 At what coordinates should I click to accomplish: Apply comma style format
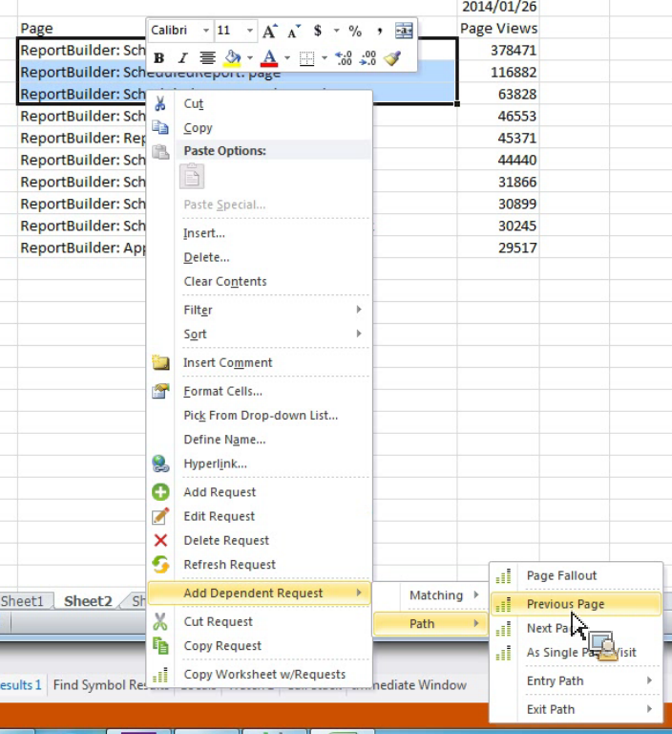pos(379,31)
